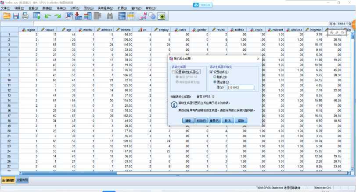Click the cell editor bar above the grid
Screen dimensions: 356x192
pyautogui.click(x=181, y=24)
